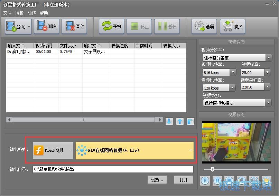Screen dimensions: 279x196
Task: Click the Purchase (购买) cart button
Action: [x=233, y=27]
